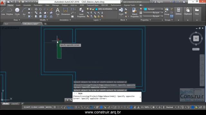Open the Express Tools ribbon tab
The image size is (206, 115).
(129, 5)
